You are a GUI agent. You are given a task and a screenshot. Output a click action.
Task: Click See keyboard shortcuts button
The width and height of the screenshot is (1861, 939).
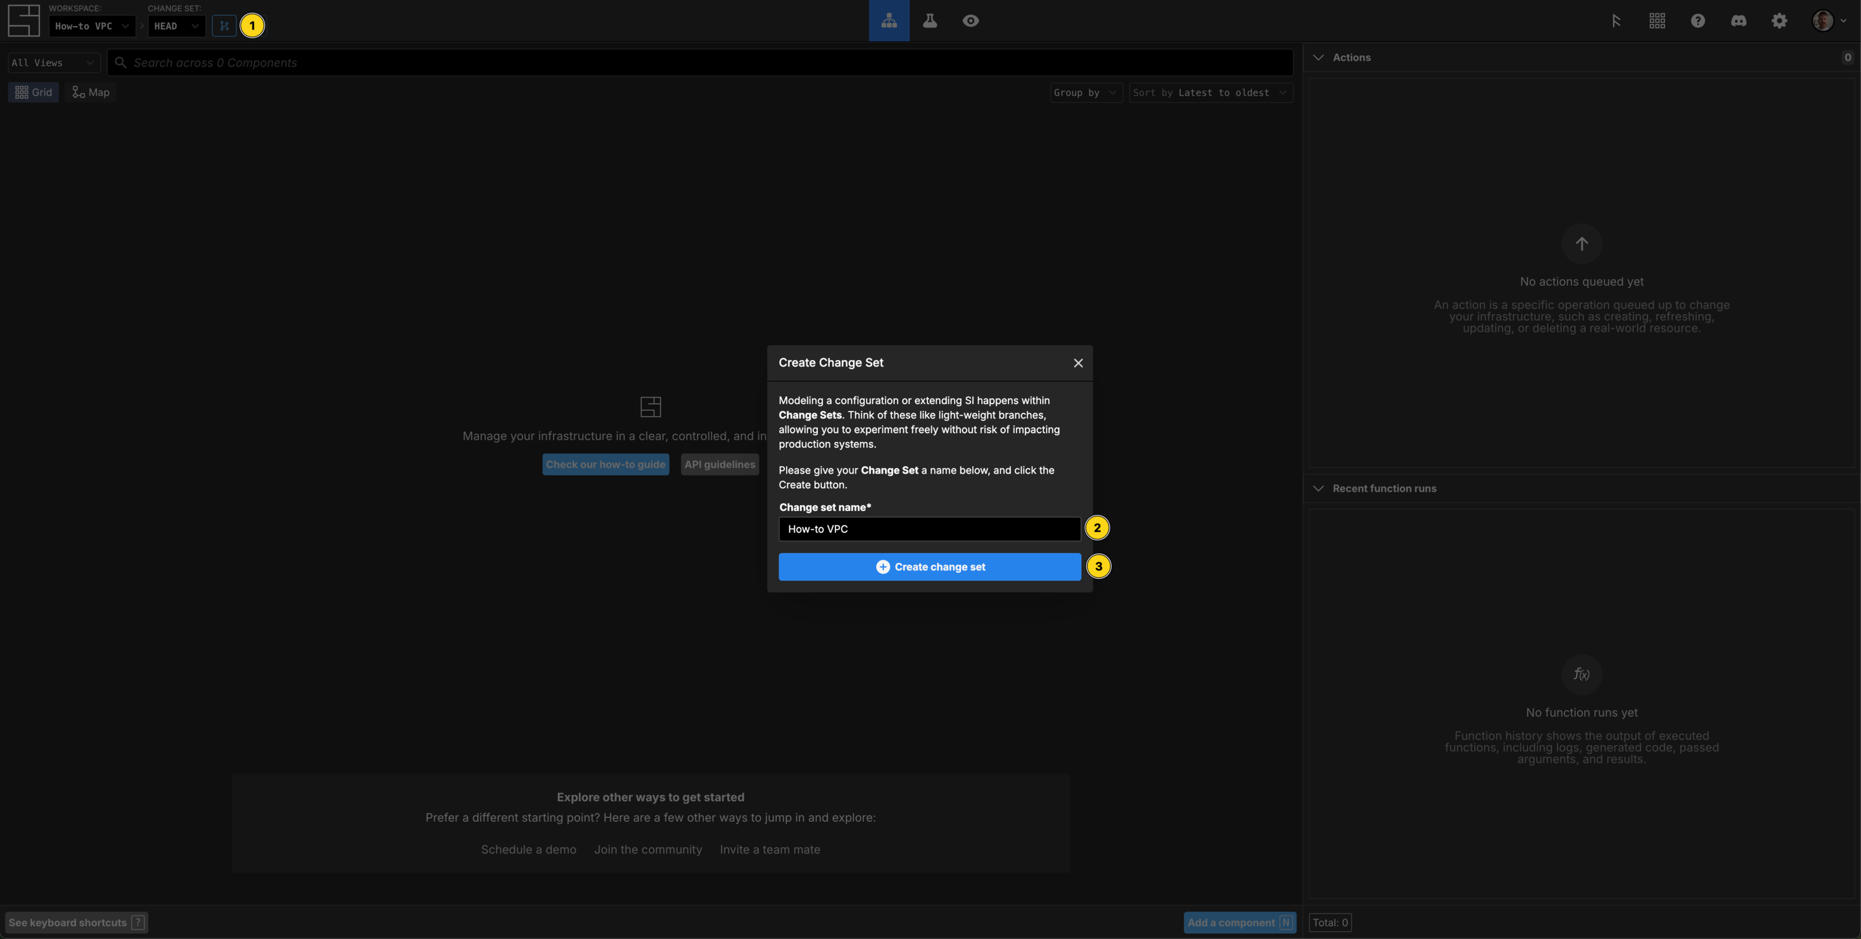coord(77,923)
